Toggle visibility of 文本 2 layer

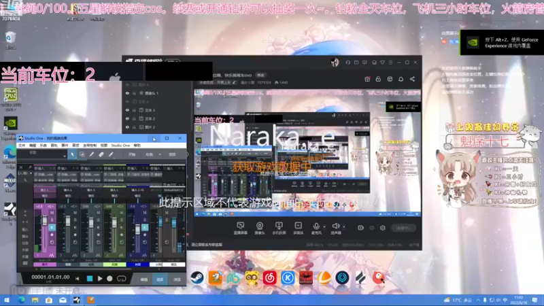[x=127, y=118]
